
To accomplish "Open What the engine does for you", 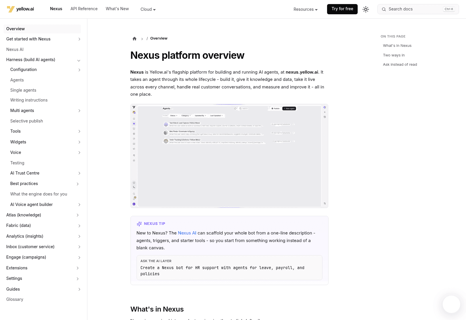I will tap(39, 194).
